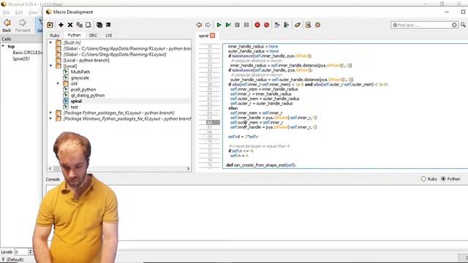Click tree scroll left arrow
The image size is (468, 263).
tap(50, 169)
